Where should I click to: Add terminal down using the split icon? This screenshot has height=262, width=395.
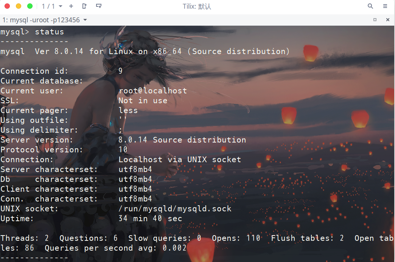99,6
